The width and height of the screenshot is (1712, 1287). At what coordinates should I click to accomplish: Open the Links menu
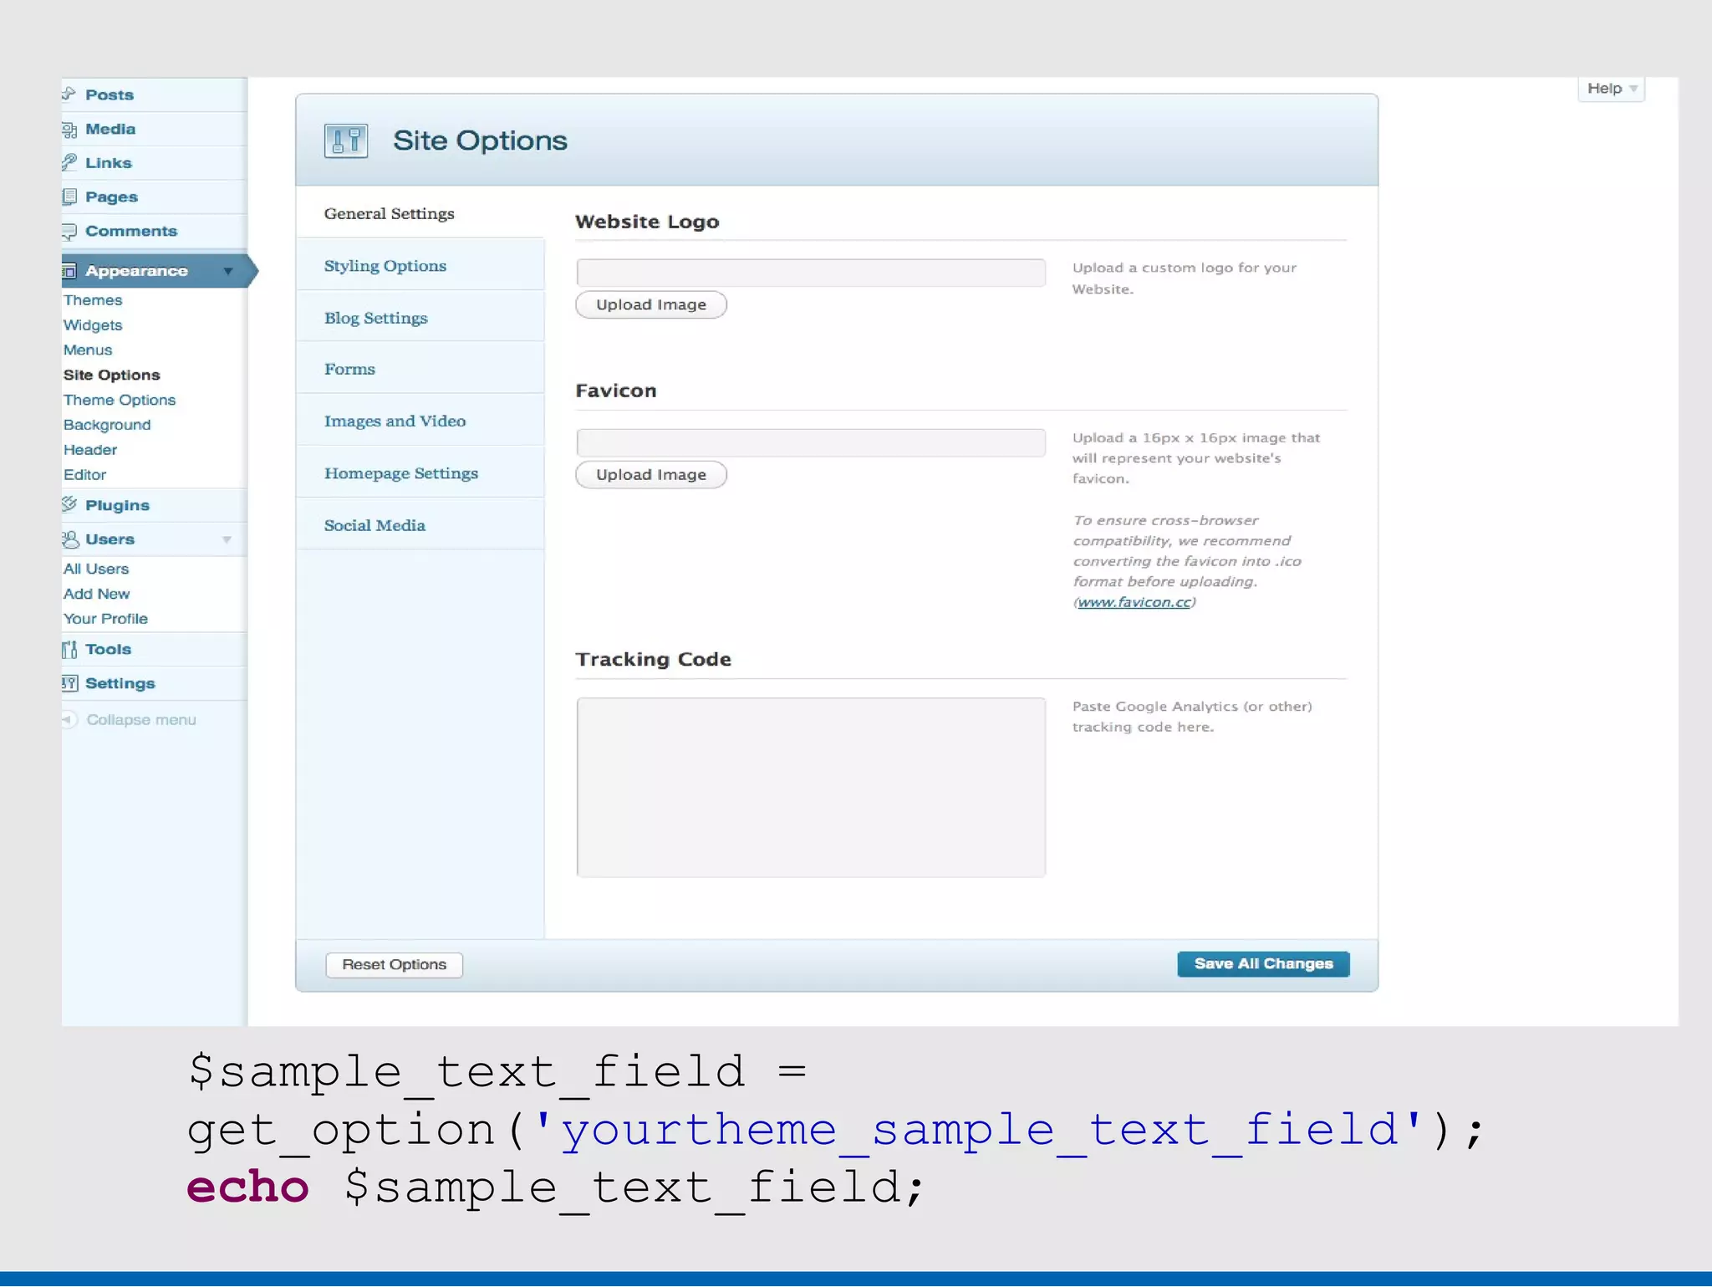109,163
